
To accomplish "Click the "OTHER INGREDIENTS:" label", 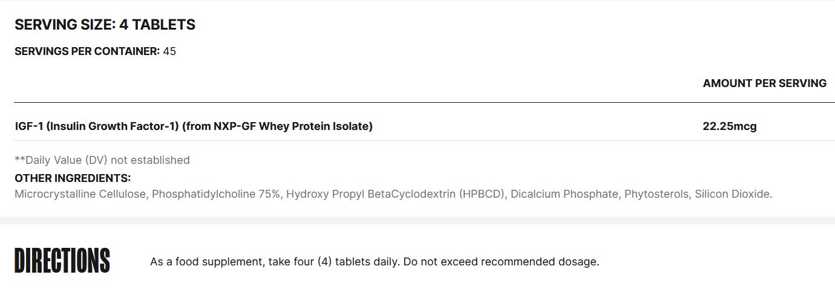I will [73, 178].
